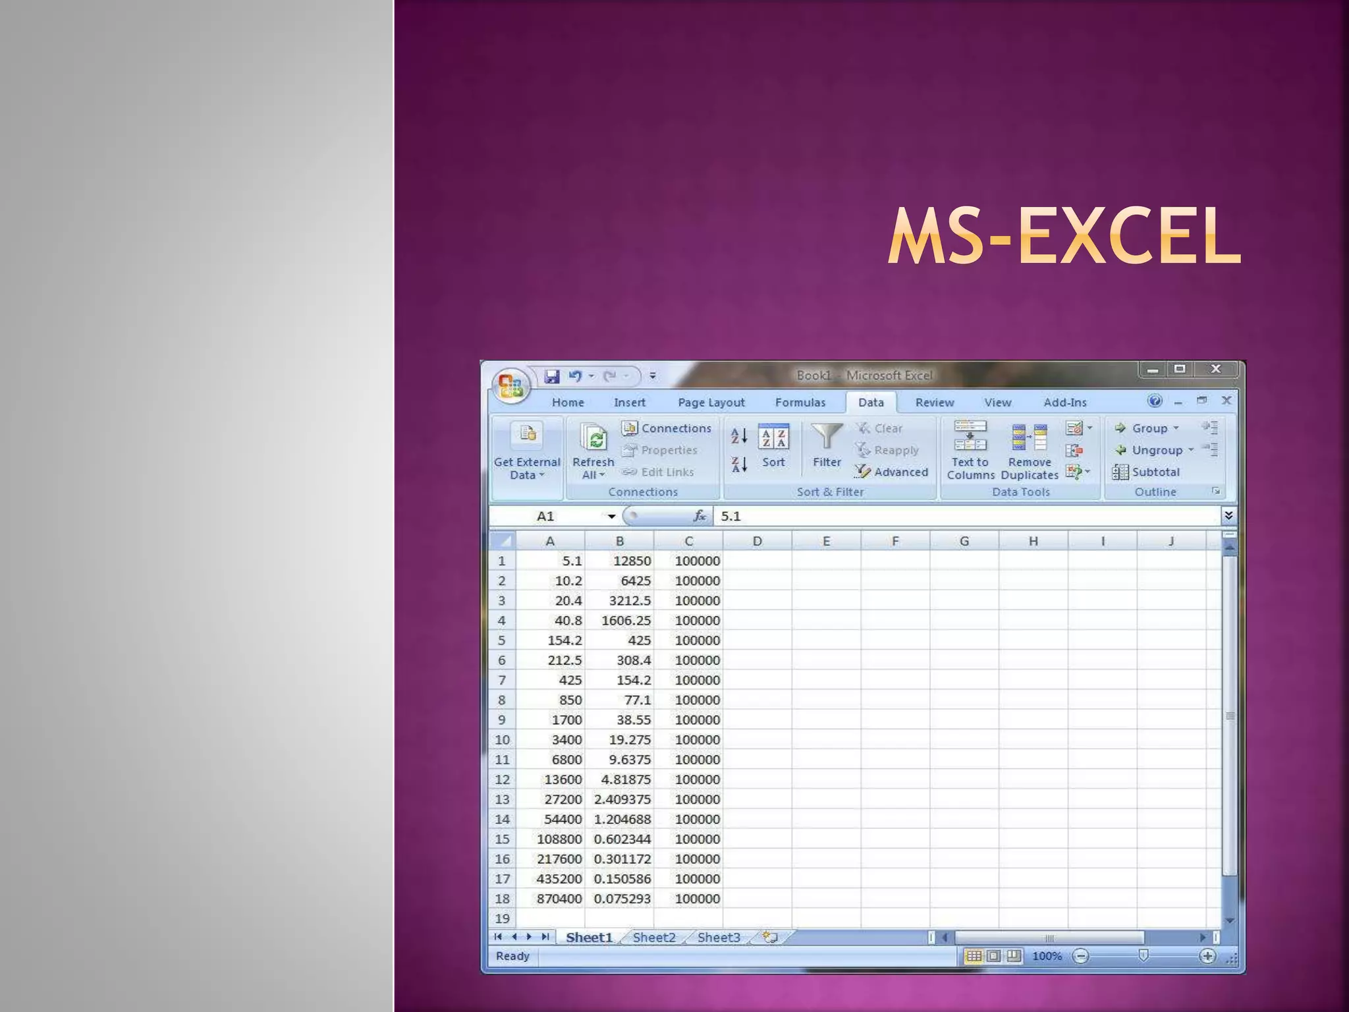Viewport: 1349px width, 1012px height.
Task: Click the zoom out minus button
Action: tap(1080, 956)
